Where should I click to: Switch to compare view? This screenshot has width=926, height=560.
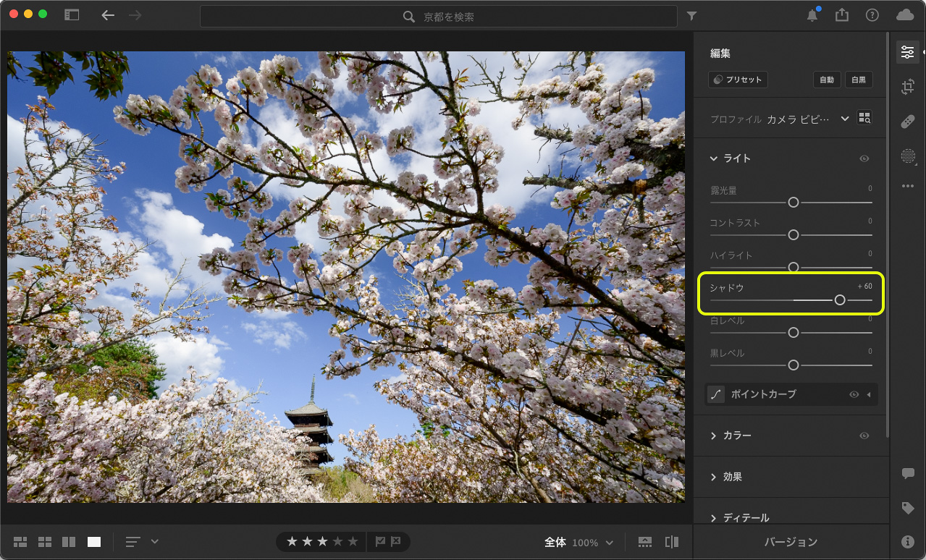69,542
